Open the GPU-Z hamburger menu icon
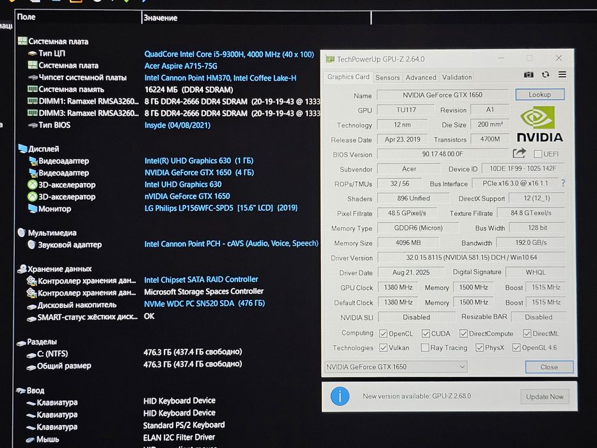597x448 pixels. coord(562,75)
